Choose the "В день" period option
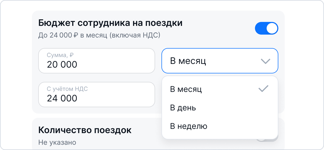Viewport: 324px width, 150px height. tap(183, 108)
